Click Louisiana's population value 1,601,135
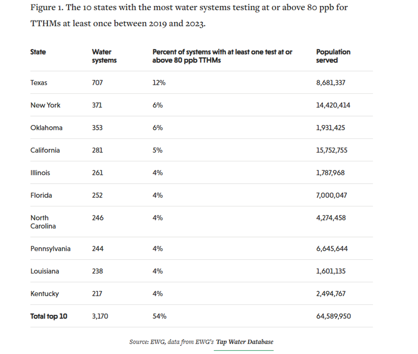This screenshot has height=354, width=418. (331, 271)
